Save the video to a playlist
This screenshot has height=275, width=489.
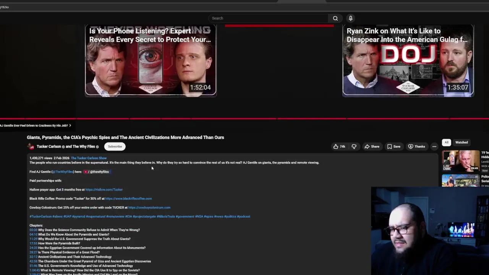tap(393, 147)
